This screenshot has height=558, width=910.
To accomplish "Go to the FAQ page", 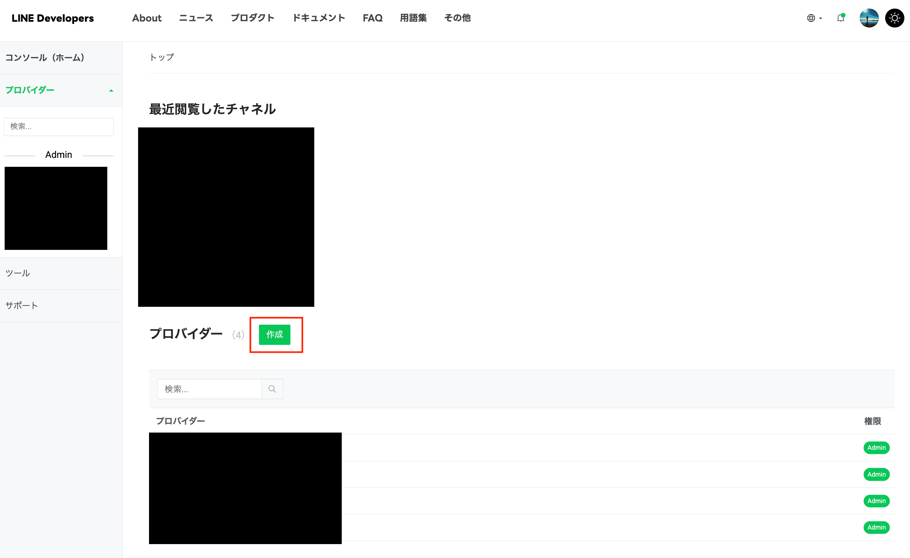I will point(372,18).
